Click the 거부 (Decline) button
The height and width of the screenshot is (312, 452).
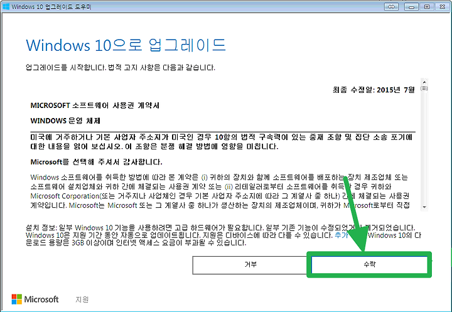[x=250, y=265]
